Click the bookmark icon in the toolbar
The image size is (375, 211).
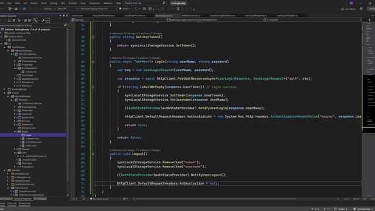point(178,9)
